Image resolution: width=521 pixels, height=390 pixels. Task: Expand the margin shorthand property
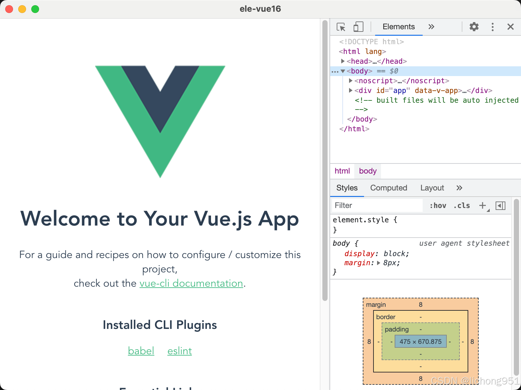(x=379, y=263)
